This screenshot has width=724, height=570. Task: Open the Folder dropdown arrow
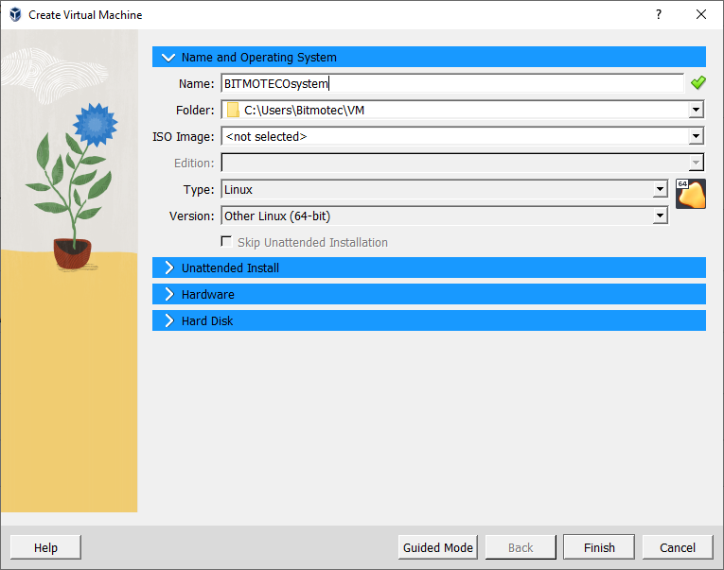(x=696, y=111)
